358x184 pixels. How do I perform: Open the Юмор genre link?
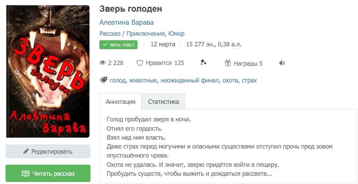coord(176,34)
